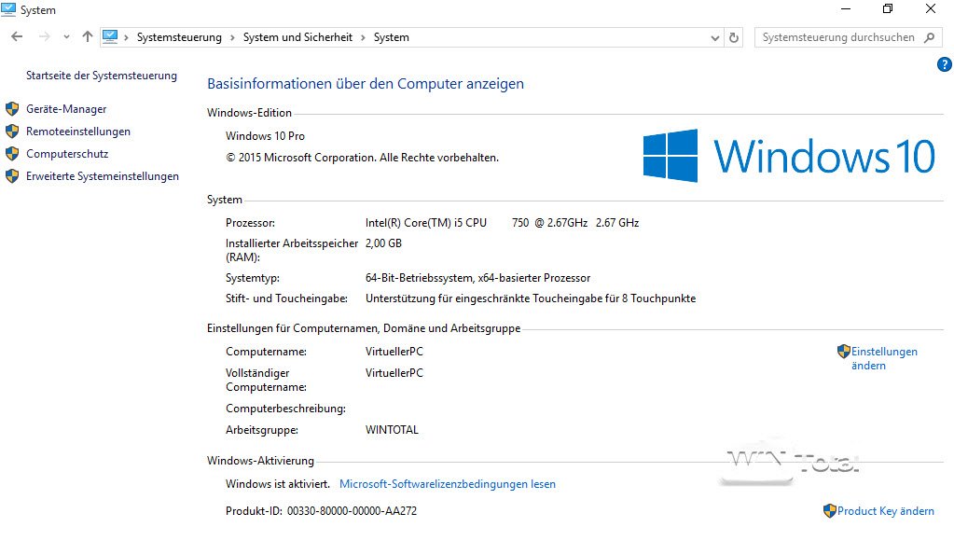Click the Computername value VirtuellerPC
954x541 pixels.
[x=394, y=351]
